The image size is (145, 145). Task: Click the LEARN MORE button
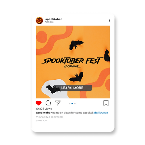point(73,88)
